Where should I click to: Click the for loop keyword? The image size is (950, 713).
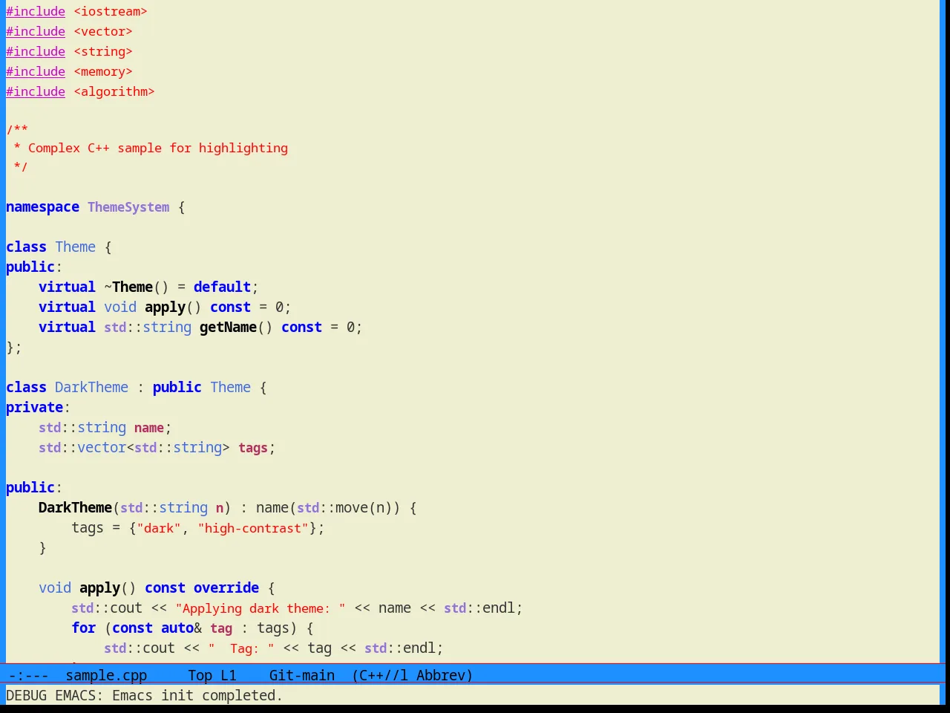click(x=84, y=628)
